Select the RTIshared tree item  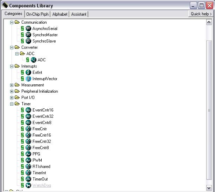(x=41, y=167)
